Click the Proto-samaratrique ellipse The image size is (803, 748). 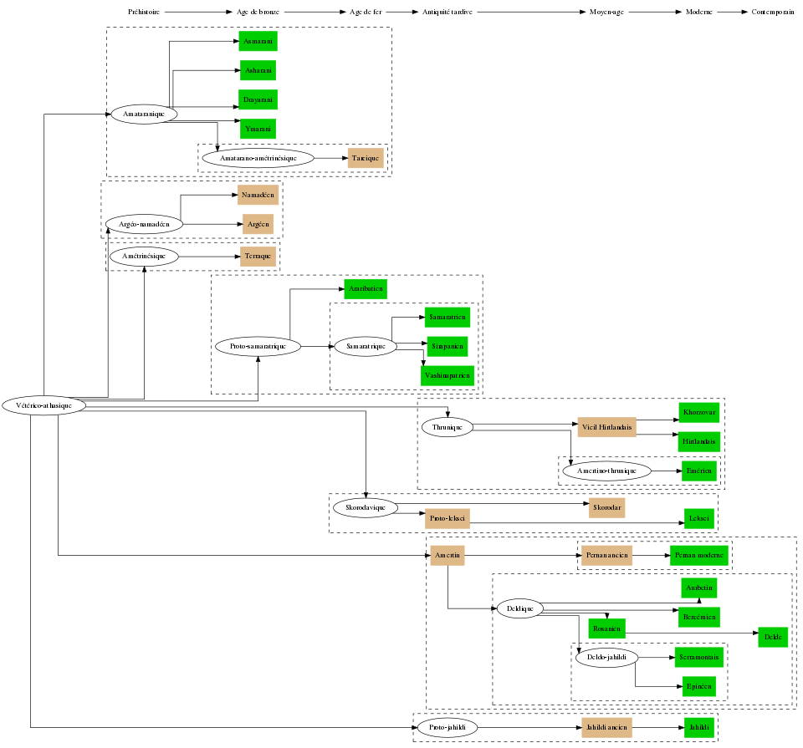pos(258,346)
